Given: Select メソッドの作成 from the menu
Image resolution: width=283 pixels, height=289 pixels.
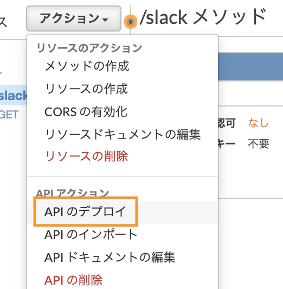Looking at the screenshot, I should point(87,66).
